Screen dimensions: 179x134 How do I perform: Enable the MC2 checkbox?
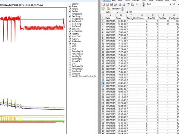tap(70, 46)
